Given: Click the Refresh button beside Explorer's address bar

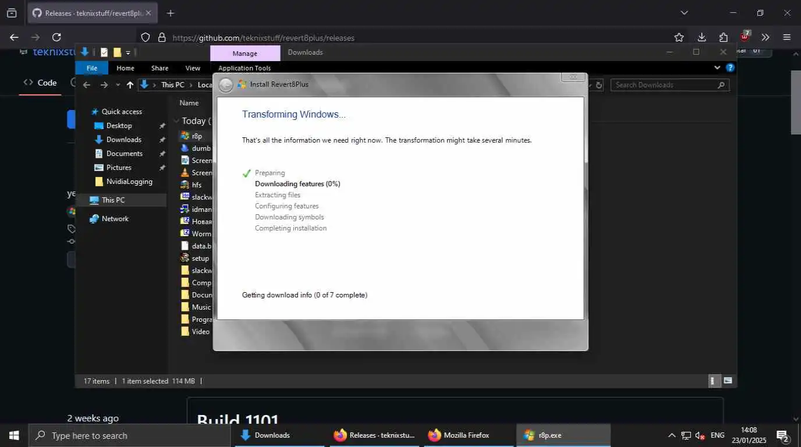Looking at the screenshot, I should coord(599,85).
